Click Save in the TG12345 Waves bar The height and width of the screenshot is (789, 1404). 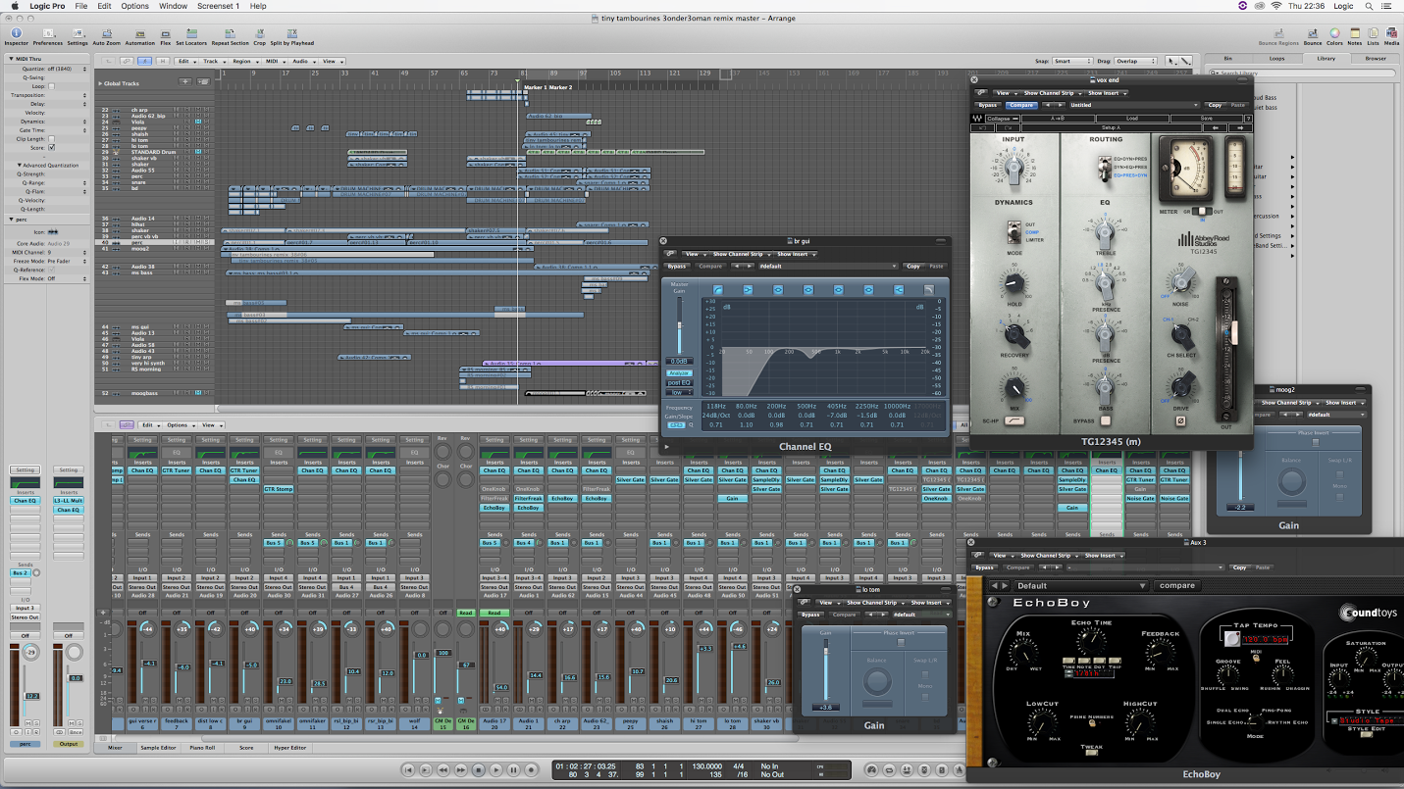click(1207, 118)
